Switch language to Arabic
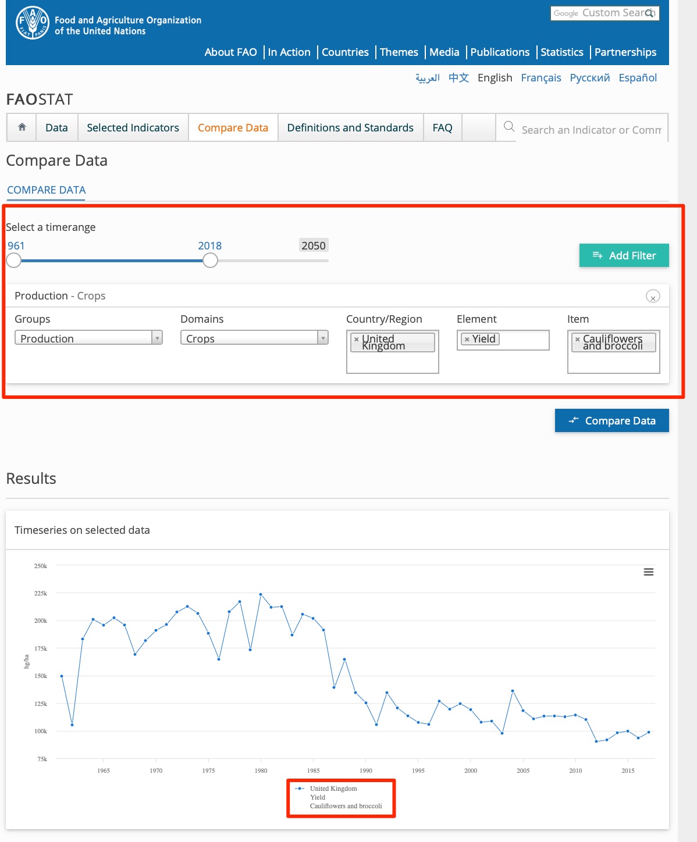Screen dimensions: 697x842 click(428, 78)
